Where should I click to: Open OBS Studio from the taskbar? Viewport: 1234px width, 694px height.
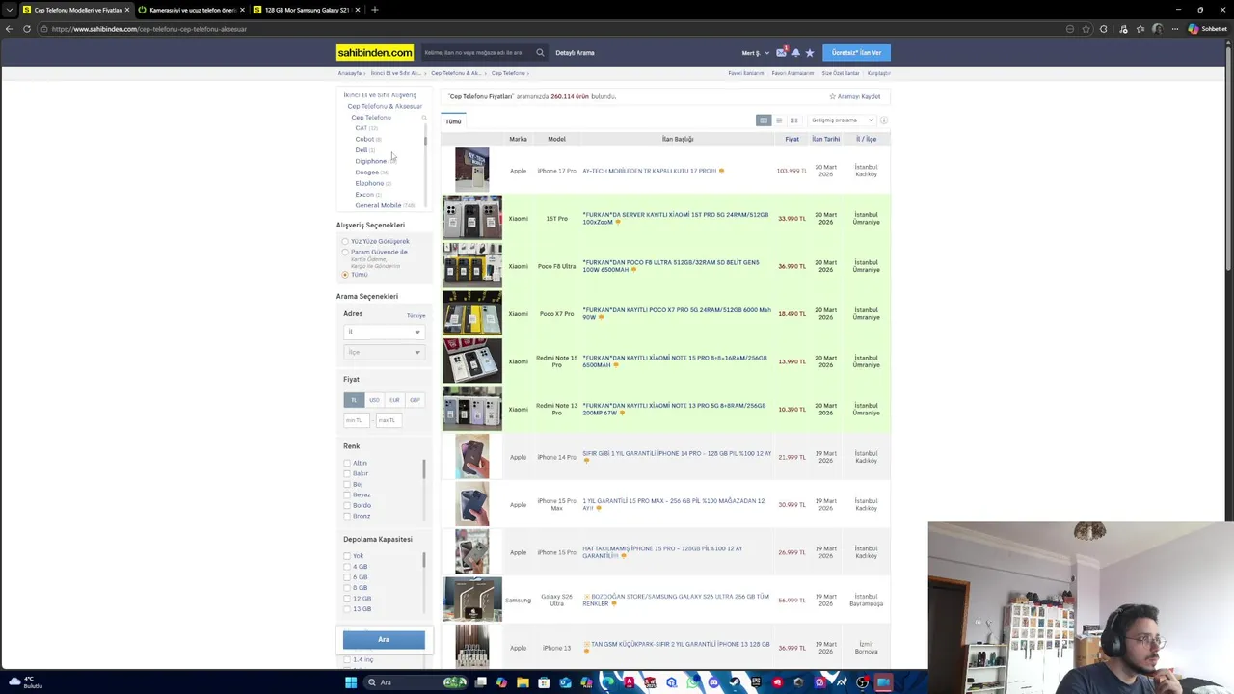[x=862, y=682]
